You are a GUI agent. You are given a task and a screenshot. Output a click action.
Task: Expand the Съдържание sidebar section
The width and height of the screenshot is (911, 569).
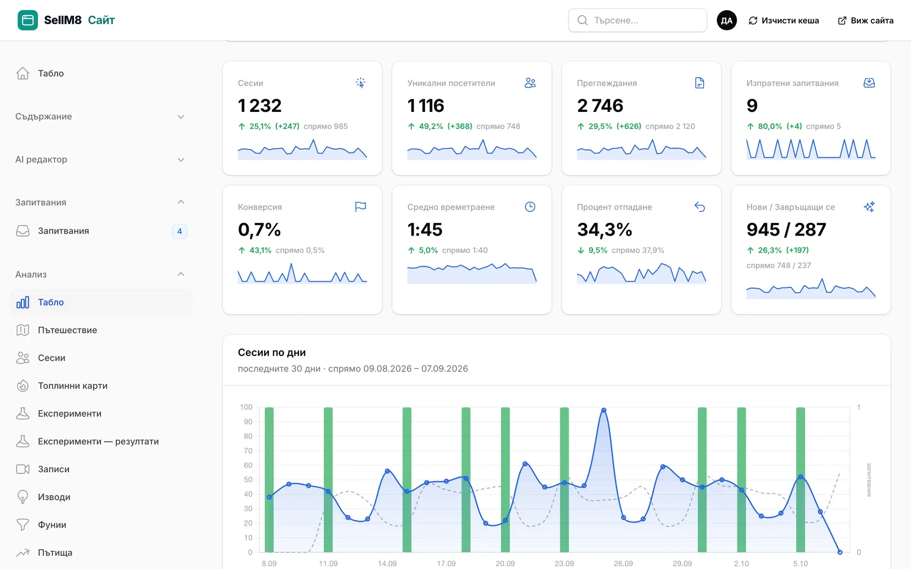101,117
